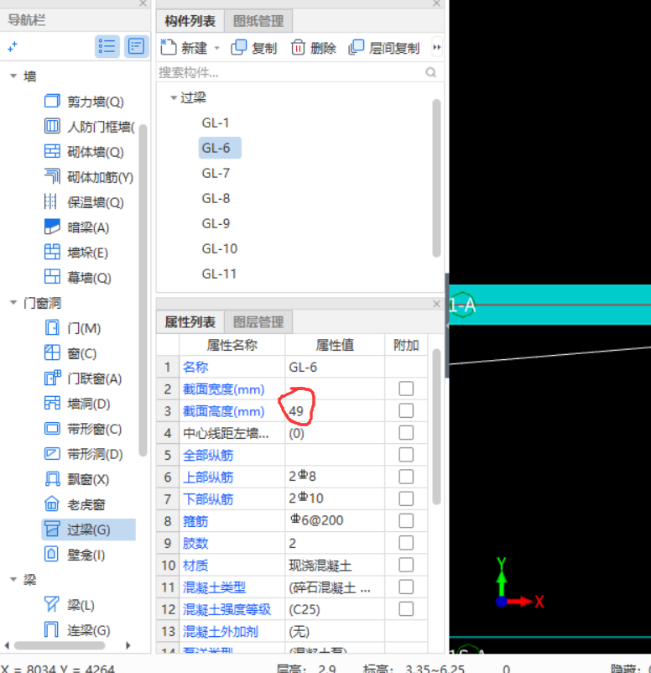Viewport: 651px width, 673px height.
Task: Switch to the 属性列表 tab
Action: click(x=190, y=322)
